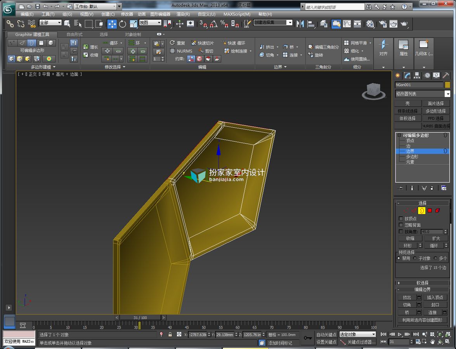Click the Mirror tool icon
The height and width of the screenshot is (349, 456).
pyautogui.click(x=300, y=24)
